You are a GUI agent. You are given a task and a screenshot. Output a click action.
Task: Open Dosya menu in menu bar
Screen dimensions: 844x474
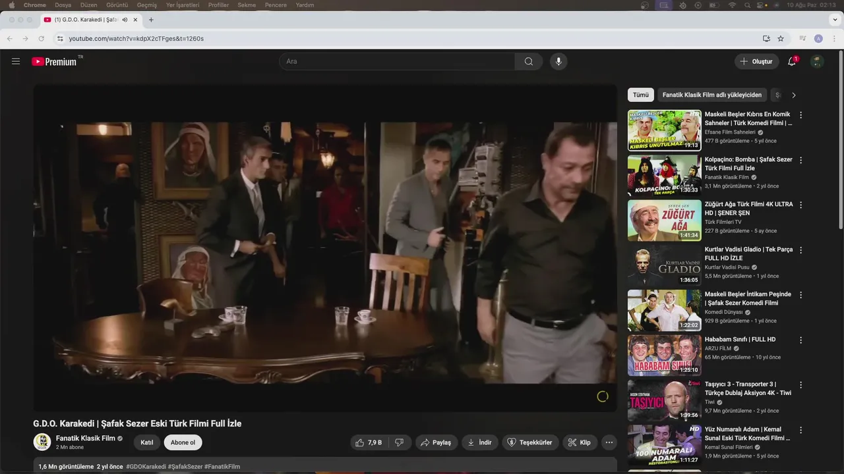pos(63,5)
